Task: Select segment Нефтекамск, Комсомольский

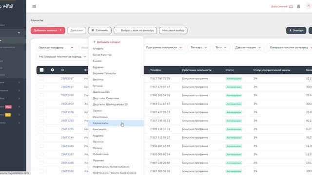Action: [x=116, y=167]
